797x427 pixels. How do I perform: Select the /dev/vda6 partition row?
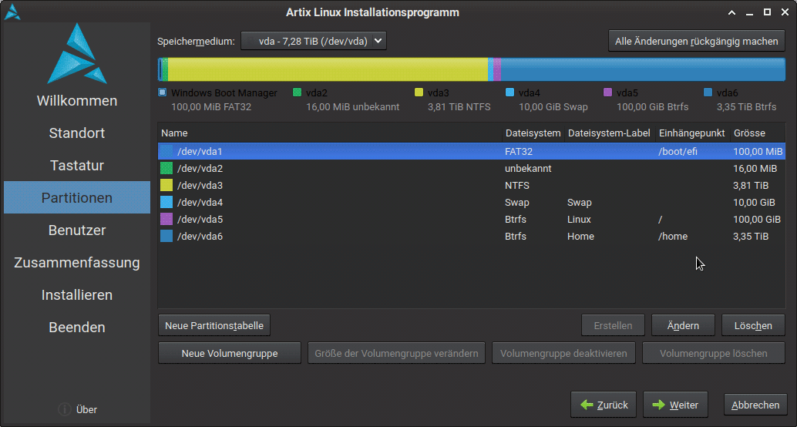pos(472,236)
